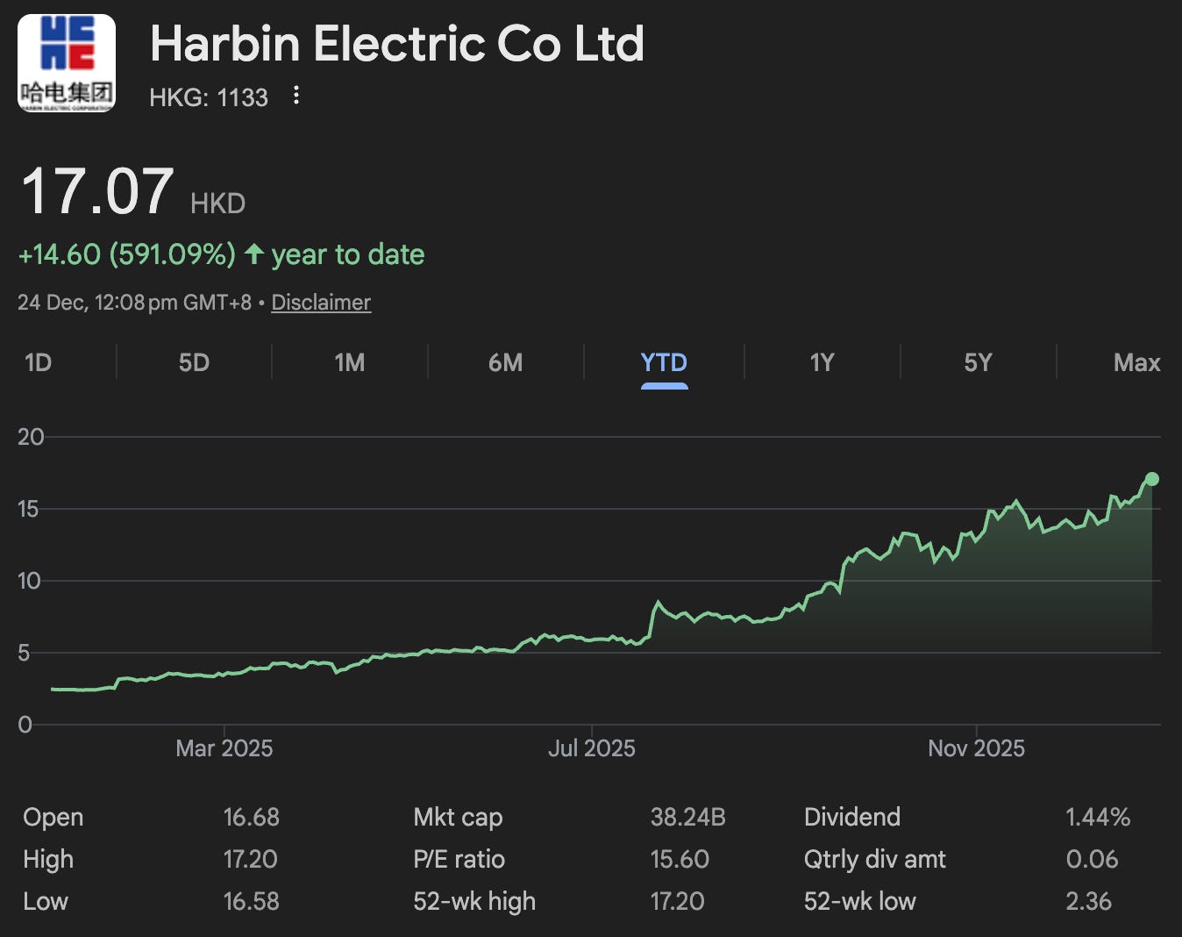Click the Mar 2025 axis label
Viewport: 1182px width, 937px height.
224,748
